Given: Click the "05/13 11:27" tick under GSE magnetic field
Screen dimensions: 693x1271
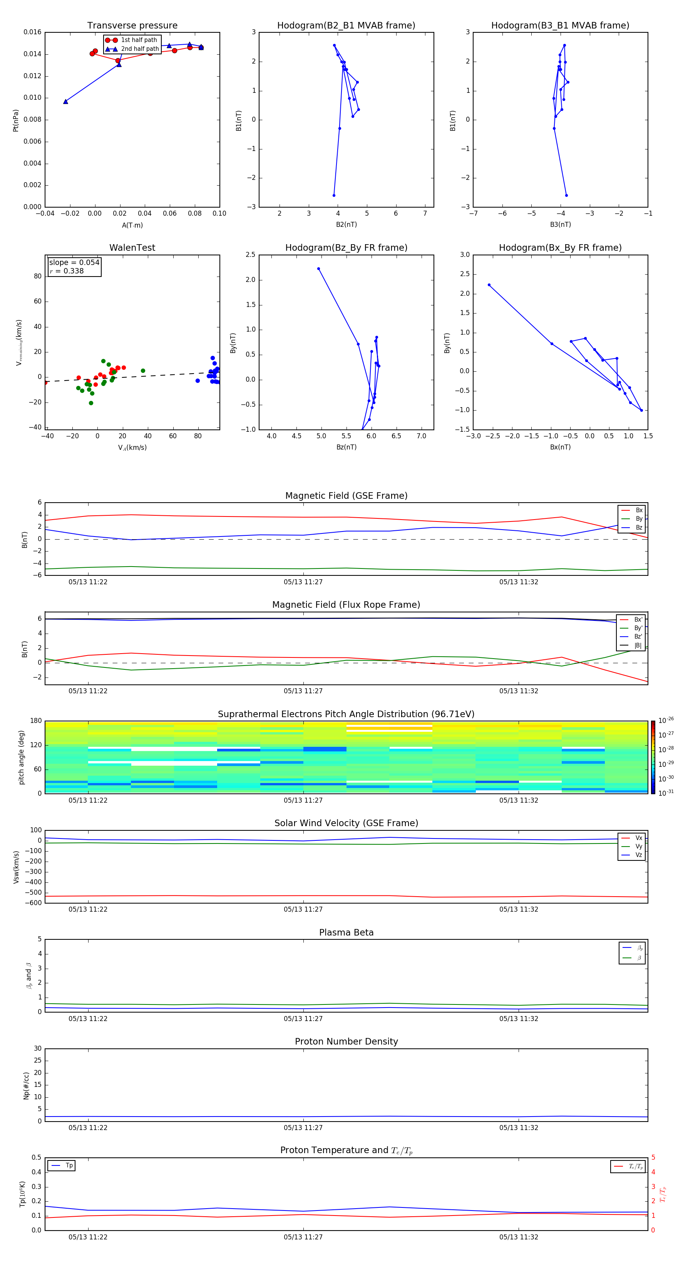Looking at the screenshot, I should click(x=303, y=582).
